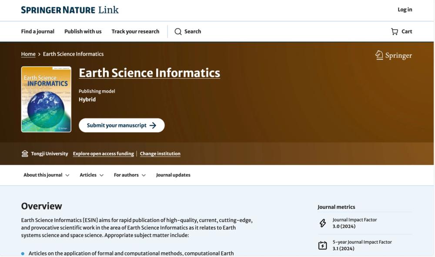Viewport: 435px width, 257px height.
Task: Click the Hybrid publishing model value
Action: tap(87, 100)
